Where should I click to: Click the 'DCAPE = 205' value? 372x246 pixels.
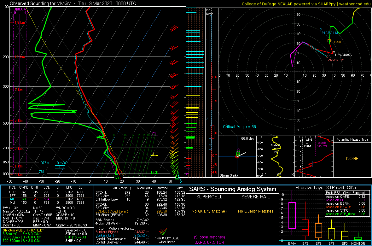[x=13, y=221]
